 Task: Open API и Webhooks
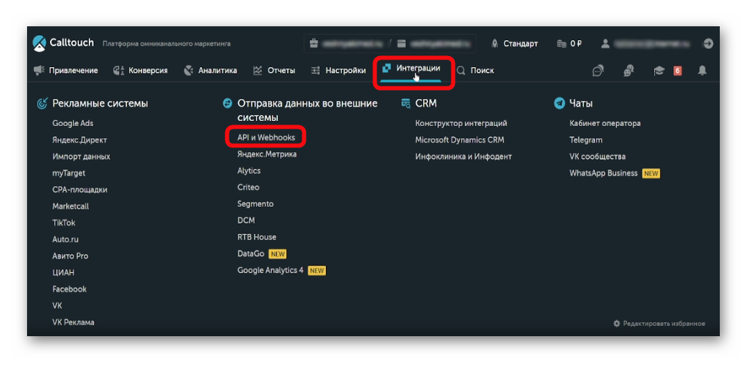(266, 138)
